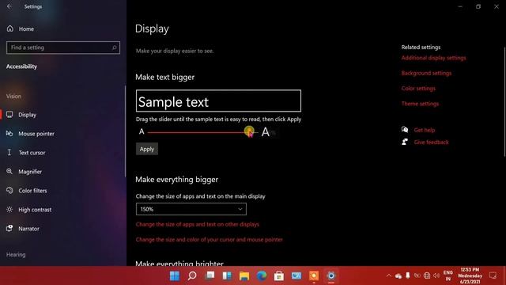This screenshot has width=506, height=285.
Task: Open Widgets on the taskbar
Action: pyautogui.click(x=227, y=275)
